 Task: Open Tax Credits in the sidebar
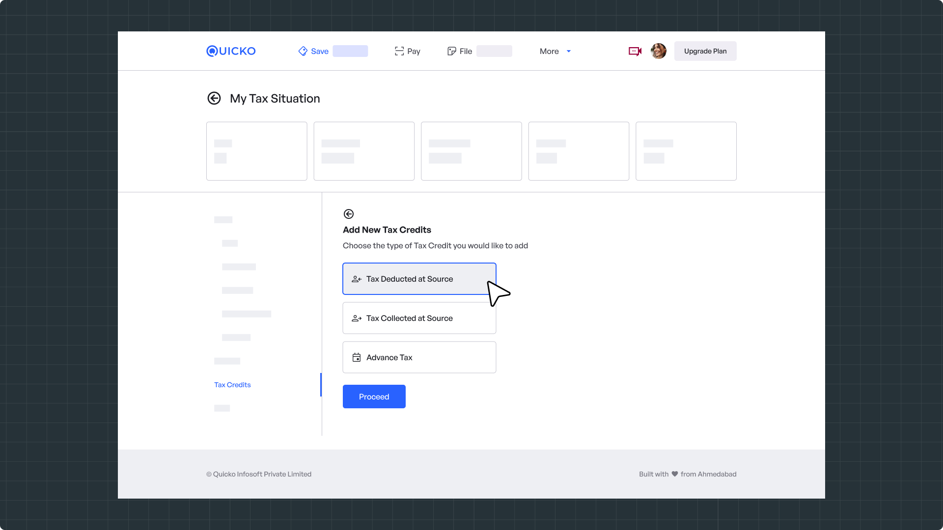click(232, 385)
